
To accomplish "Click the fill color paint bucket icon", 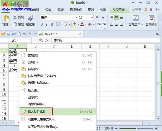I will (x=74, y=24).
